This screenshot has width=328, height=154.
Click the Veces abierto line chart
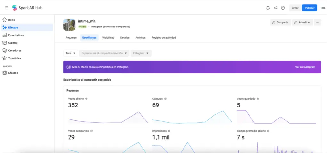tap(108, 118)
